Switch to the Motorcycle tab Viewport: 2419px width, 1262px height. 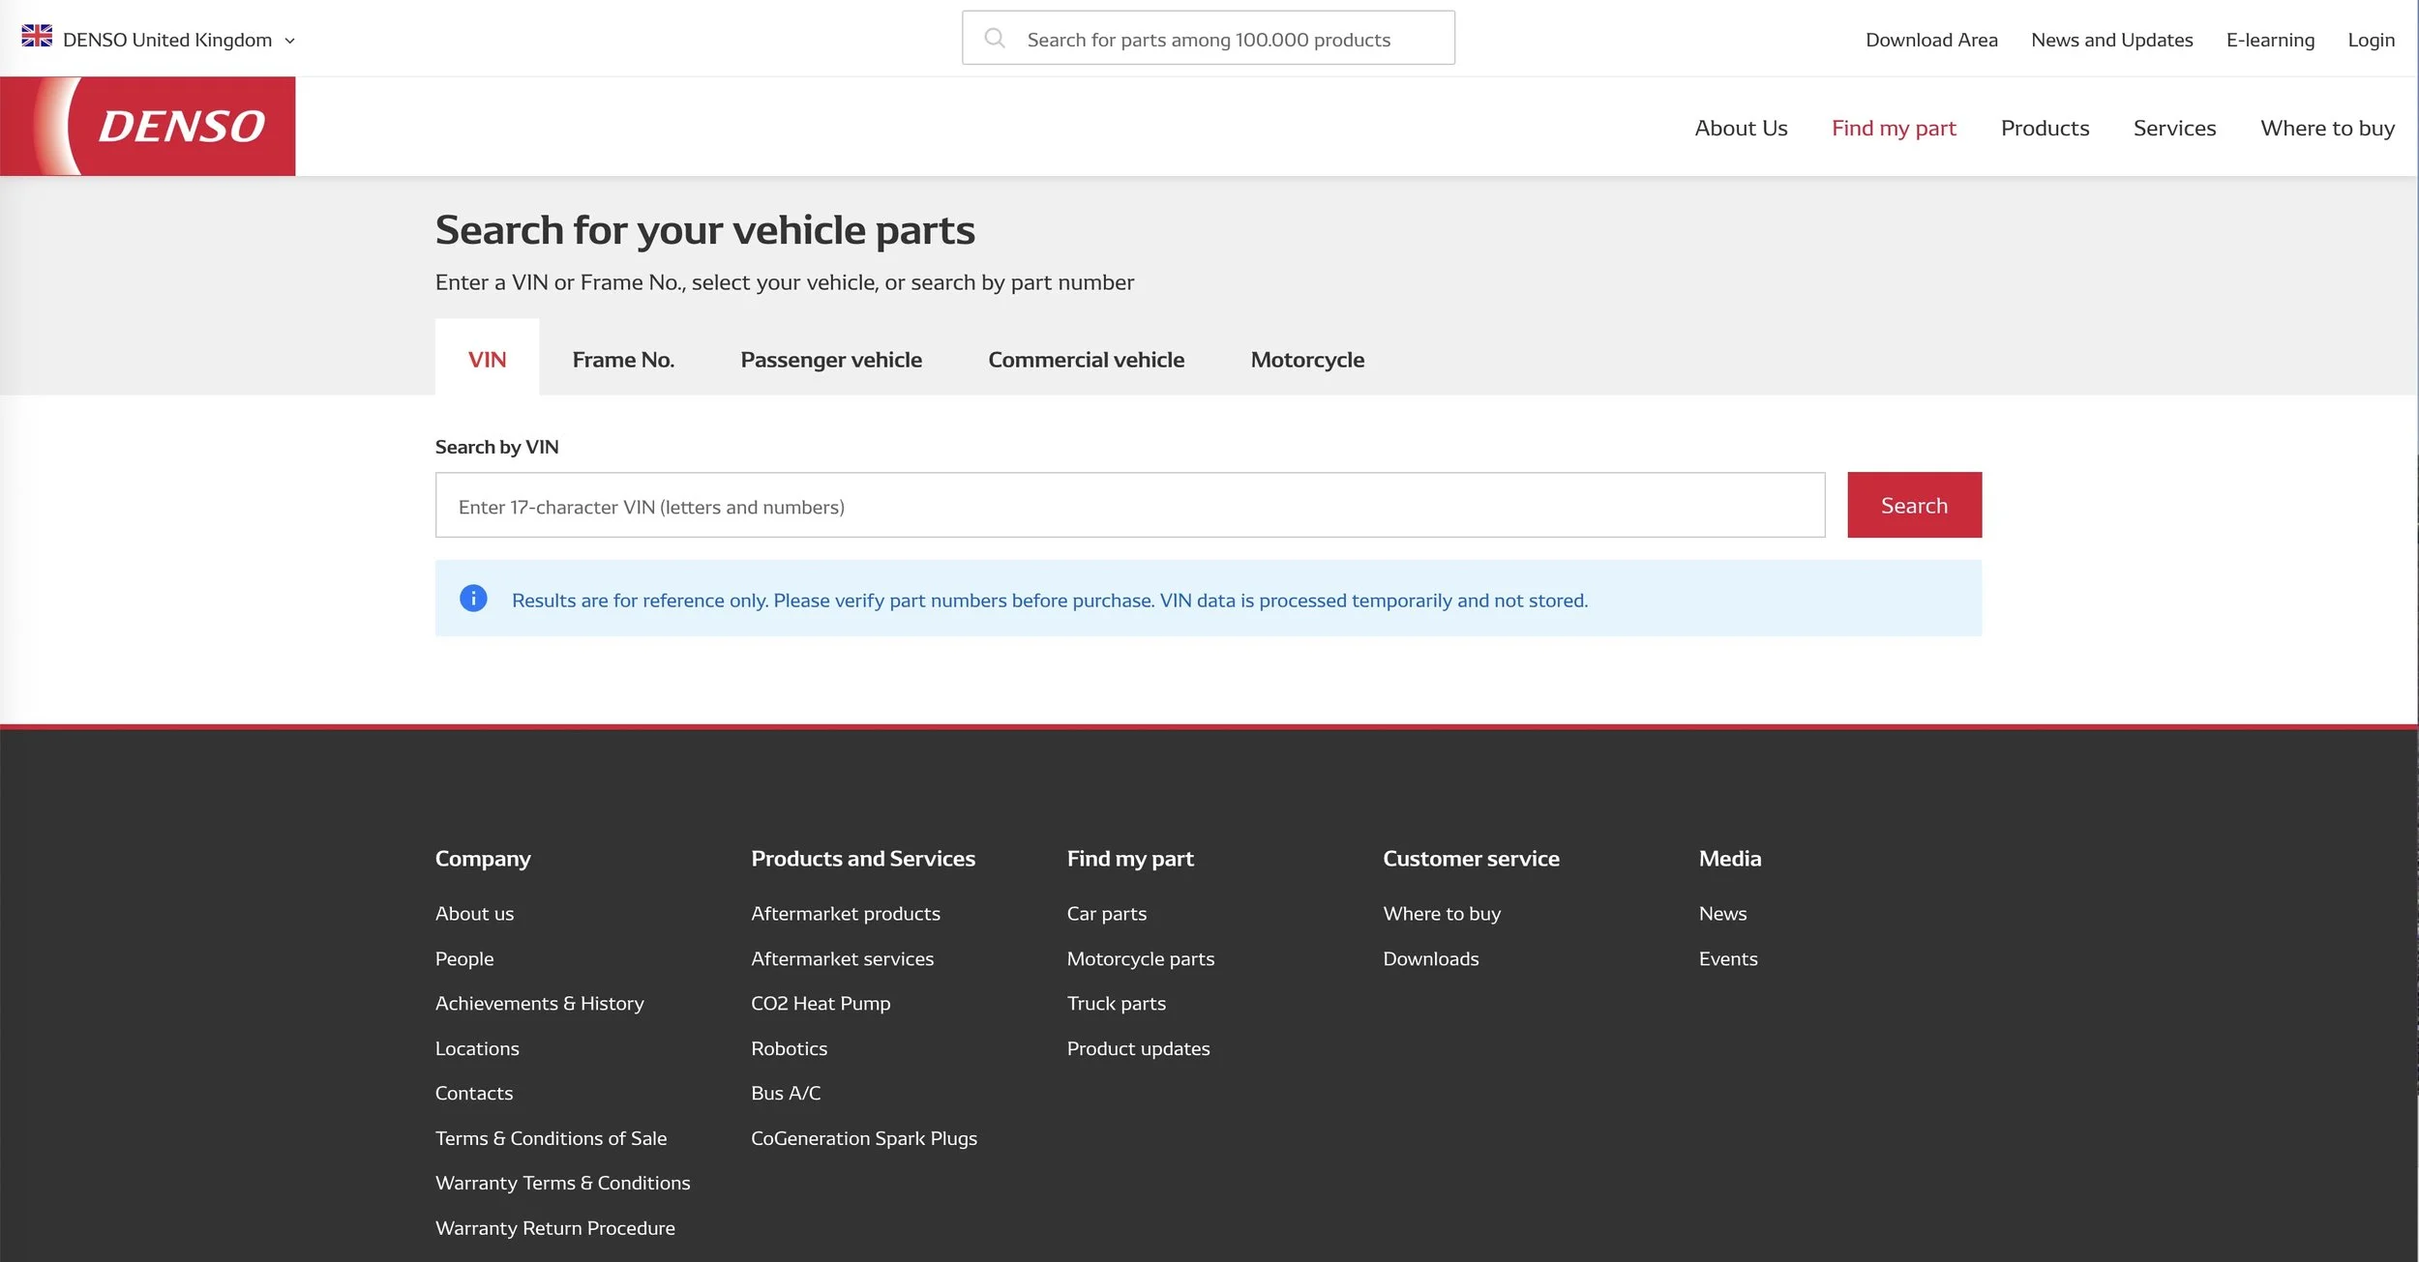1306,359
